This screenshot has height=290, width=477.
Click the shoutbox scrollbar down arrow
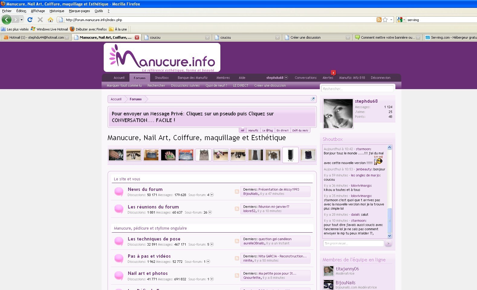point(389,236)
